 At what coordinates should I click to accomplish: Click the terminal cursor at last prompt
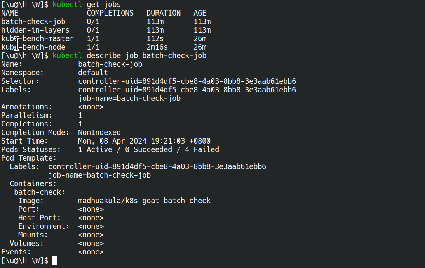(x=54, y=260)
